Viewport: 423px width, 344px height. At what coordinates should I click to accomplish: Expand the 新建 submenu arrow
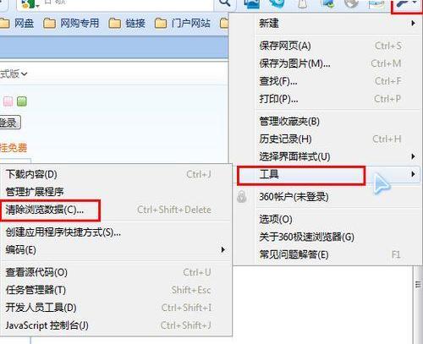pos(413,23)
